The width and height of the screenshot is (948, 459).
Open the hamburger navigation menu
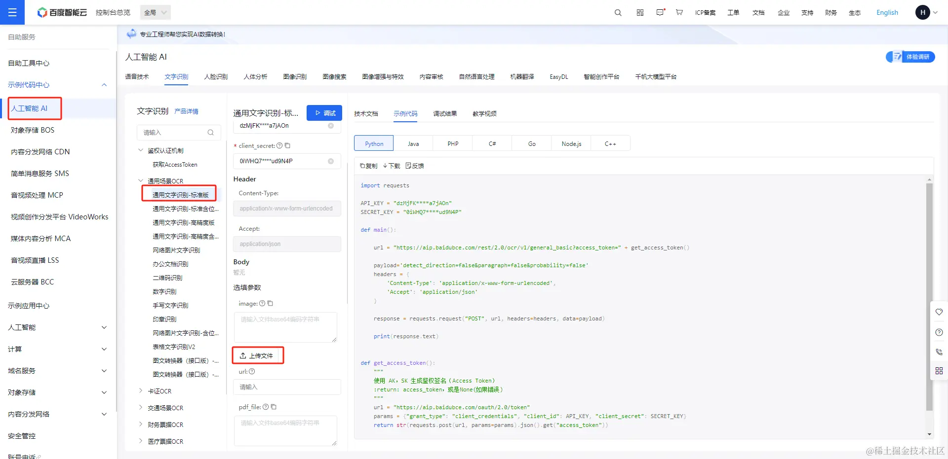[x=12, y=12]
